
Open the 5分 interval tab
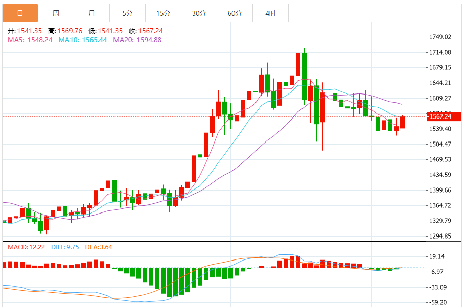127,13
